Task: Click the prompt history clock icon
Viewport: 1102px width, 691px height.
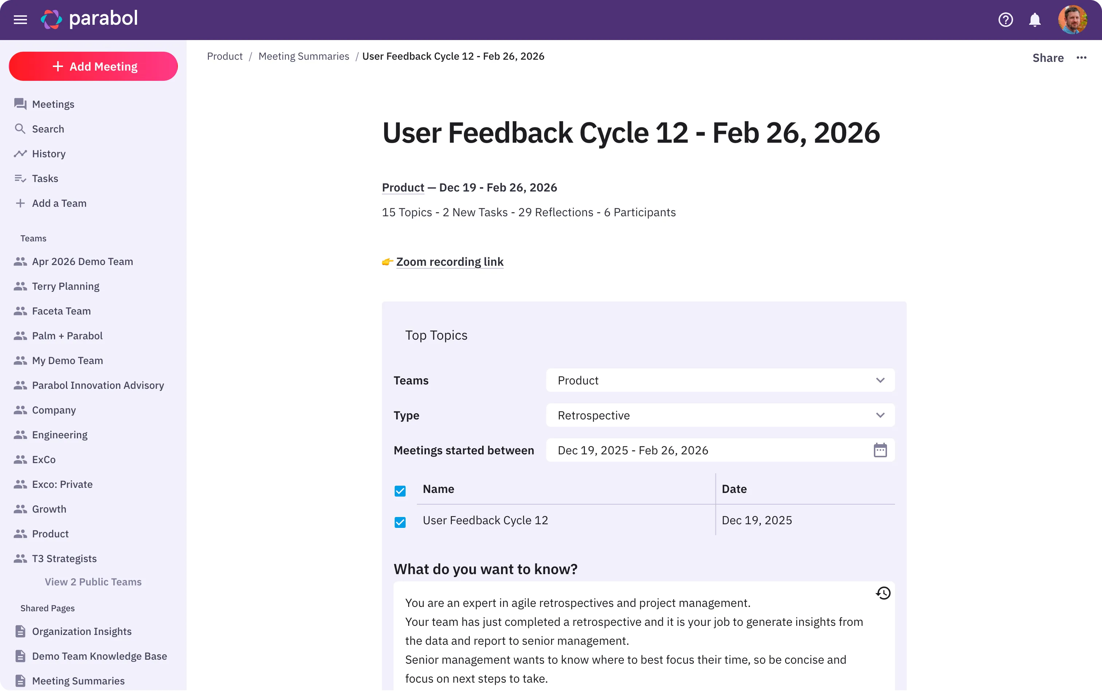Action: point(883,593)
